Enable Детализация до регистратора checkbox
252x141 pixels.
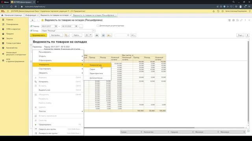tap(98, 25)
